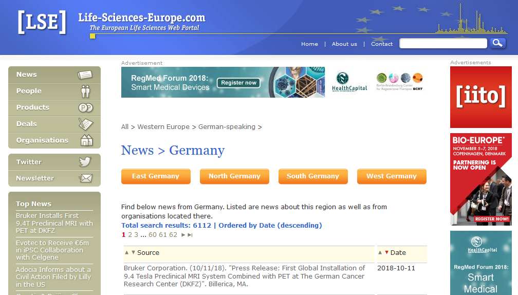The image size is (518, 295).
Task: Open the People sidebar menu item
Action: tap(54, 91)
